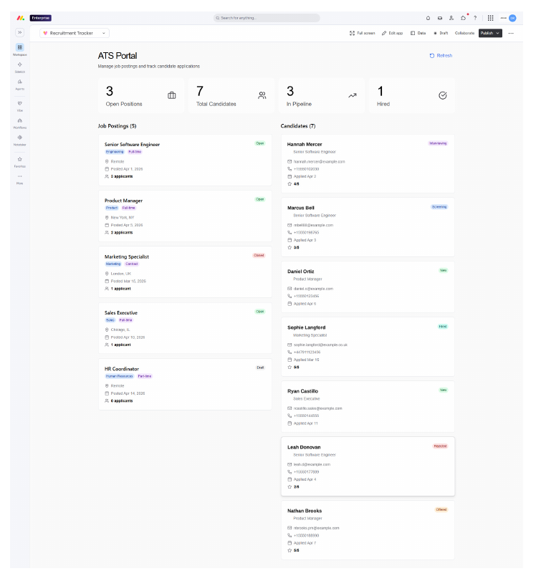Open the inbox icon in top bar

pos(440,18)
